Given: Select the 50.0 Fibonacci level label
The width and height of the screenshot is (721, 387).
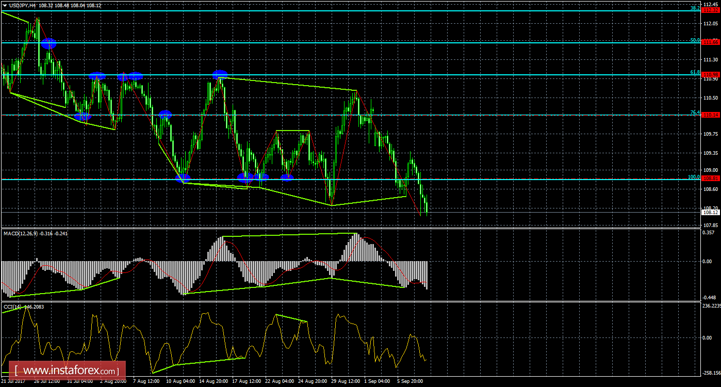Looking at the screenshot, I should [x=694, y=40].
